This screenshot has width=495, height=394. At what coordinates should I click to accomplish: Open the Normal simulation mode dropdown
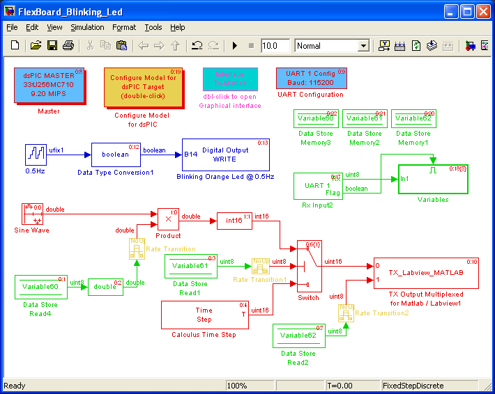364,46
